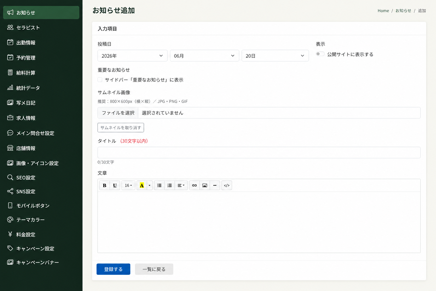Screen dimensions: 436x291
Task: Open 予約管理 in the sidebar
Action: point(41,58)
